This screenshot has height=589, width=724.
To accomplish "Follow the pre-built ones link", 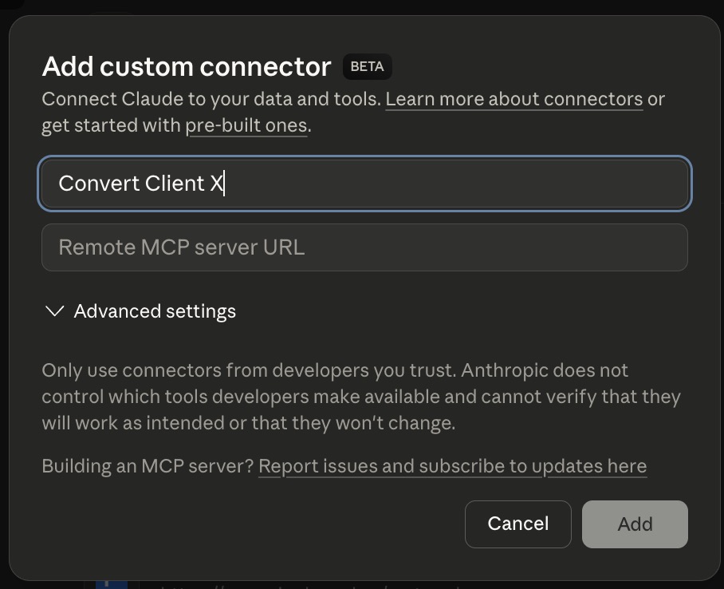I will [x=246, y=126].
